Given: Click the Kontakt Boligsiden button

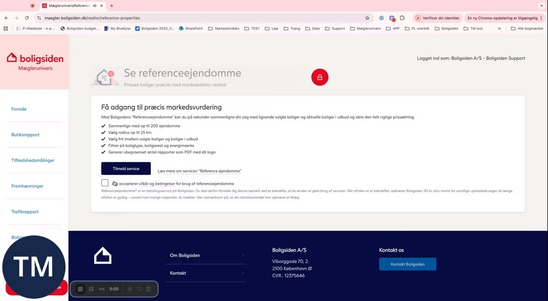Looking at the screenshot, I should pos(408,264).
